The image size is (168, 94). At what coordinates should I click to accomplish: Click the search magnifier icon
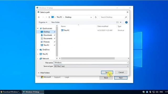pyautogui.click(x=126, y=17)
